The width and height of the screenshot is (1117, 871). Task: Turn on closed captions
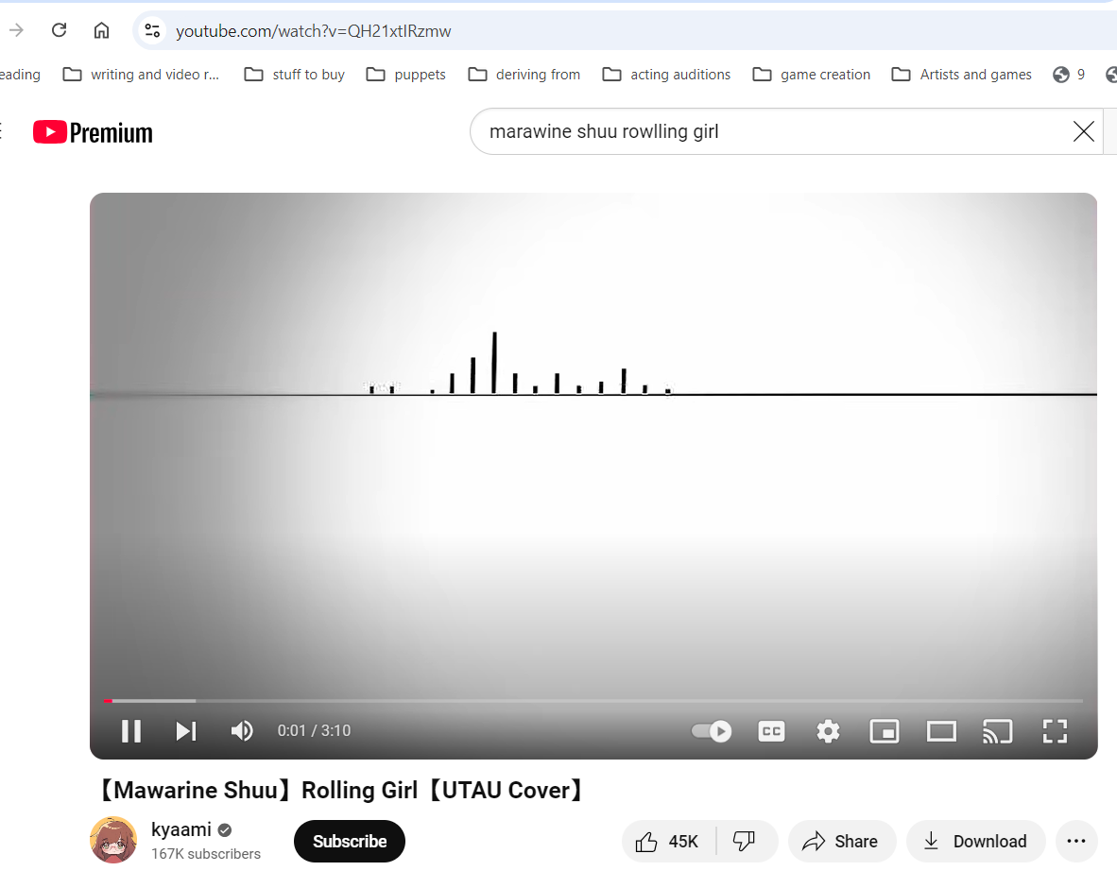coord(771,730)
